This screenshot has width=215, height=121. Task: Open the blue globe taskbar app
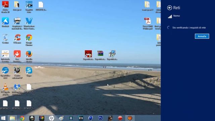click(90, 118)
